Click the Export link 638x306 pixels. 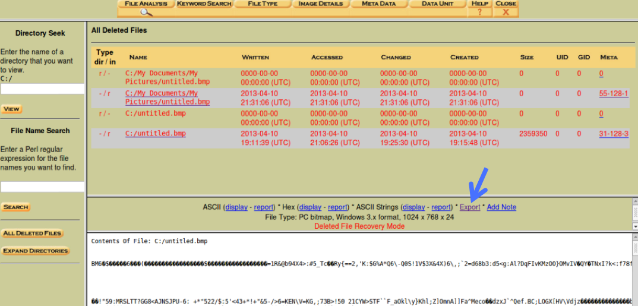[x=470, y=207]
